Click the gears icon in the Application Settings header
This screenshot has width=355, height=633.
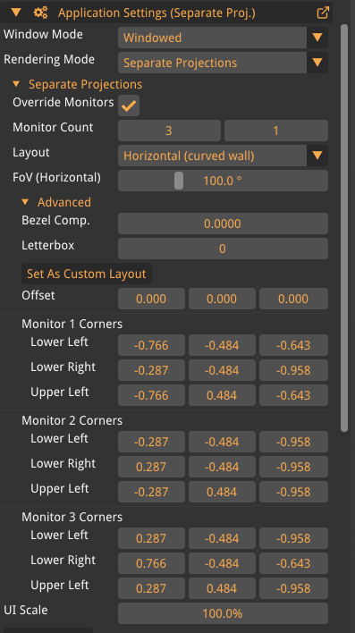click(x=40, y=13)
